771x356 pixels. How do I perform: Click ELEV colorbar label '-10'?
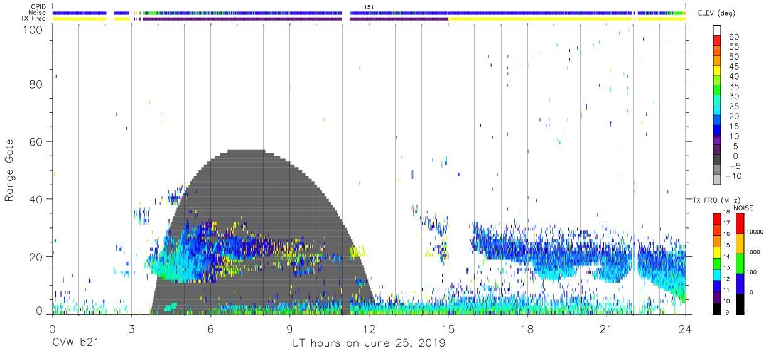click(x=735, y=176)
